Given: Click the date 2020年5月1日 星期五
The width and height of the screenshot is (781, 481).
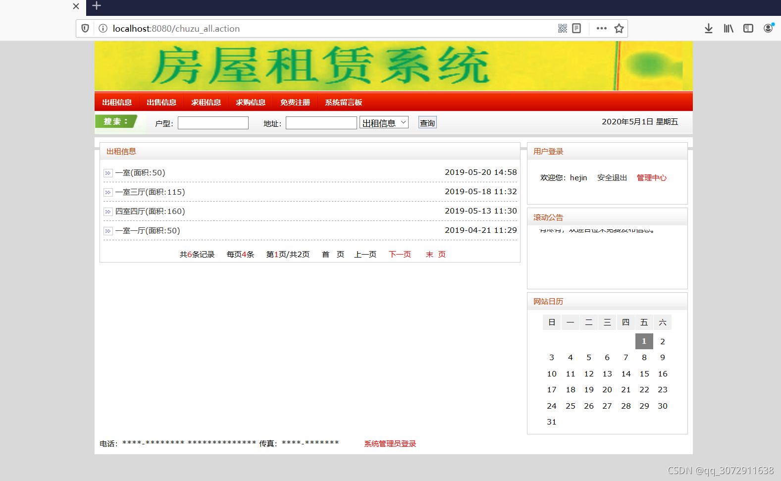Looking at the screenshot, I should pos(640,121).
